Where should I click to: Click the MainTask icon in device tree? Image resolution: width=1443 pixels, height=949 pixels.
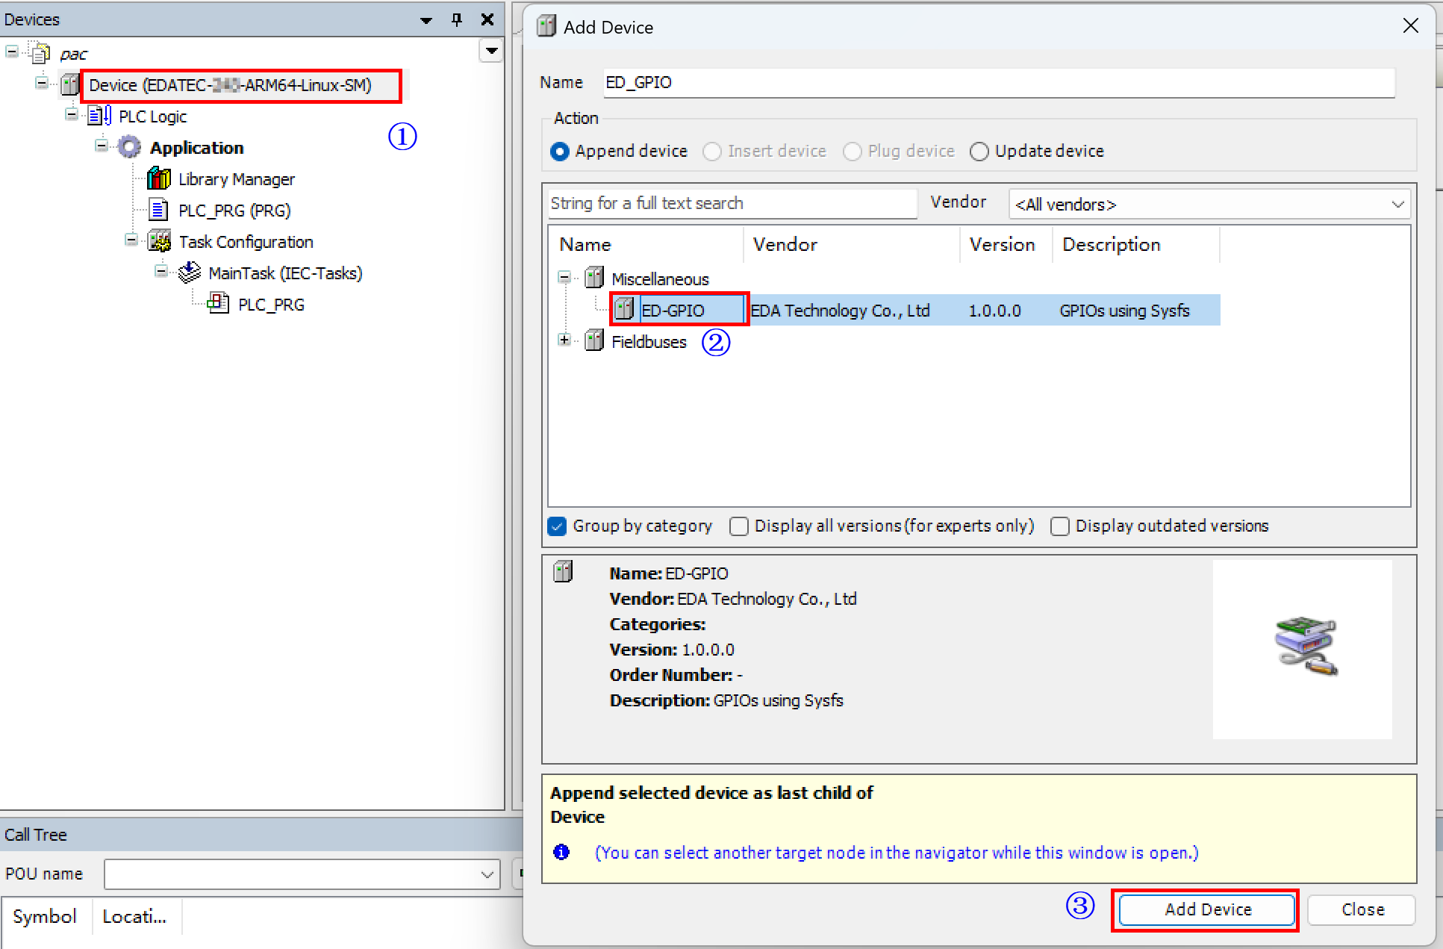tap(189, 273)
